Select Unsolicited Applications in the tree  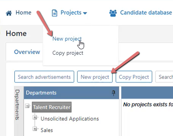click(70, 119)
